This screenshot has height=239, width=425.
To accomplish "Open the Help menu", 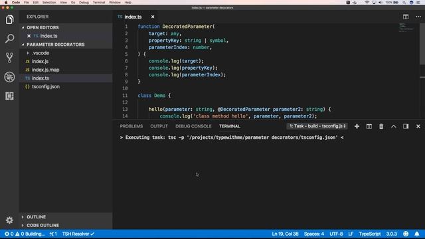I will [x=128, y=3].
